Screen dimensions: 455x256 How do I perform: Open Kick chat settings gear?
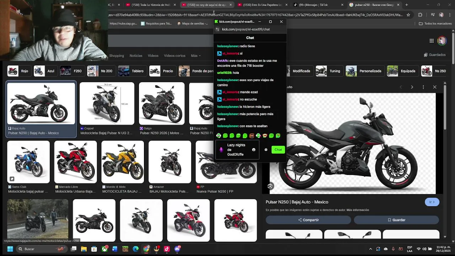tap(266, 150)
